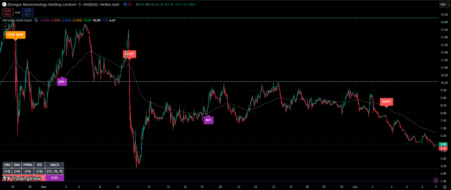Click the May label on time axis

[44, 186]
